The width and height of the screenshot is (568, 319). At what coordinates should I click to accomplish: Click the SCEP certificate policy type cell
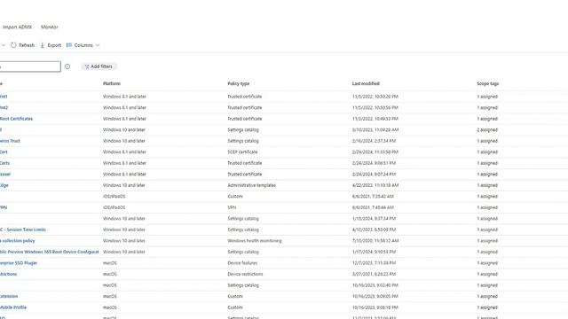(x=242, y=152)
